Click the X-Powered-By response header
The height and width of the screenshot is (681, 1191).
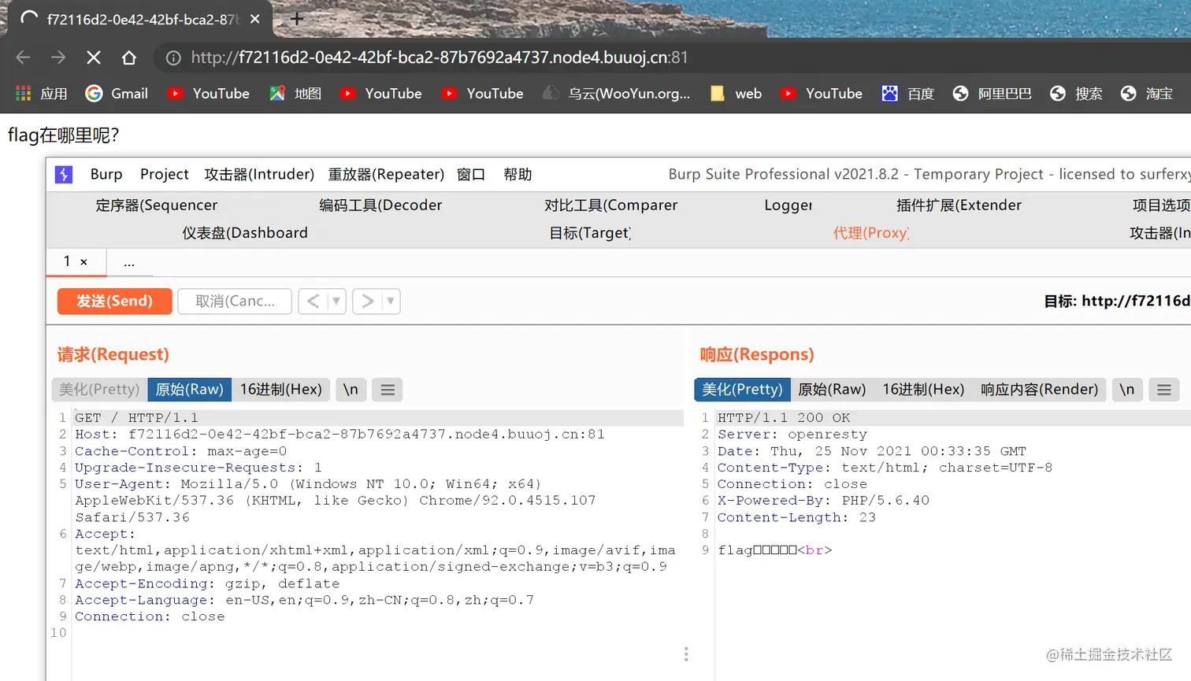point(823,501)
